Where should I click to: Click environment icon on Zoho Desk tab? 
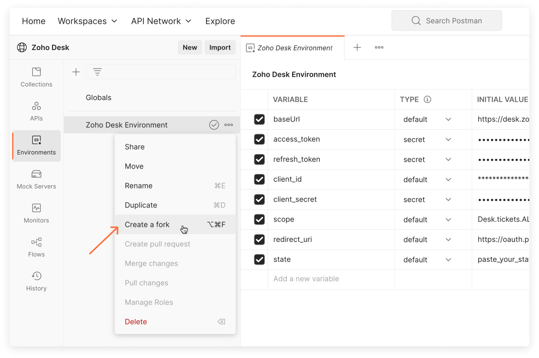pos(250,48)
